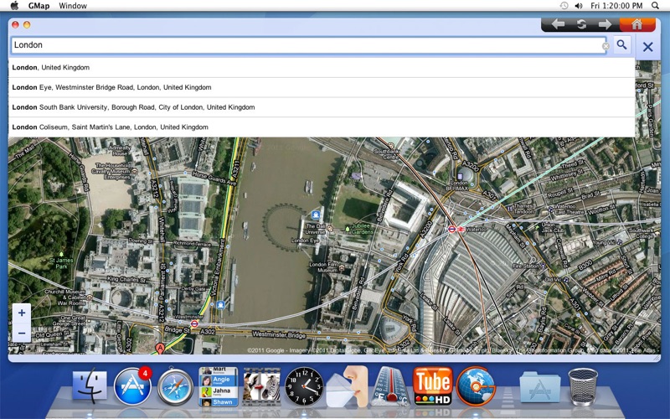Open the zebra photo app in the Dock

[261, 387]
